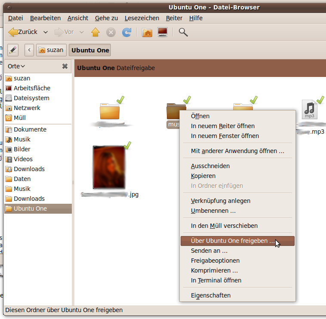Select Netzwerk in the sidebar
Screen dimensions: 326x319
pos(38,108)
